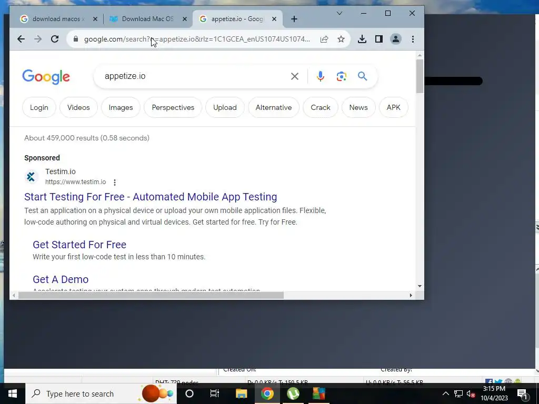Viewport: 539px width, 404px height.
Task: Open Task View on taskbar
Action: [x=215, y=393]
